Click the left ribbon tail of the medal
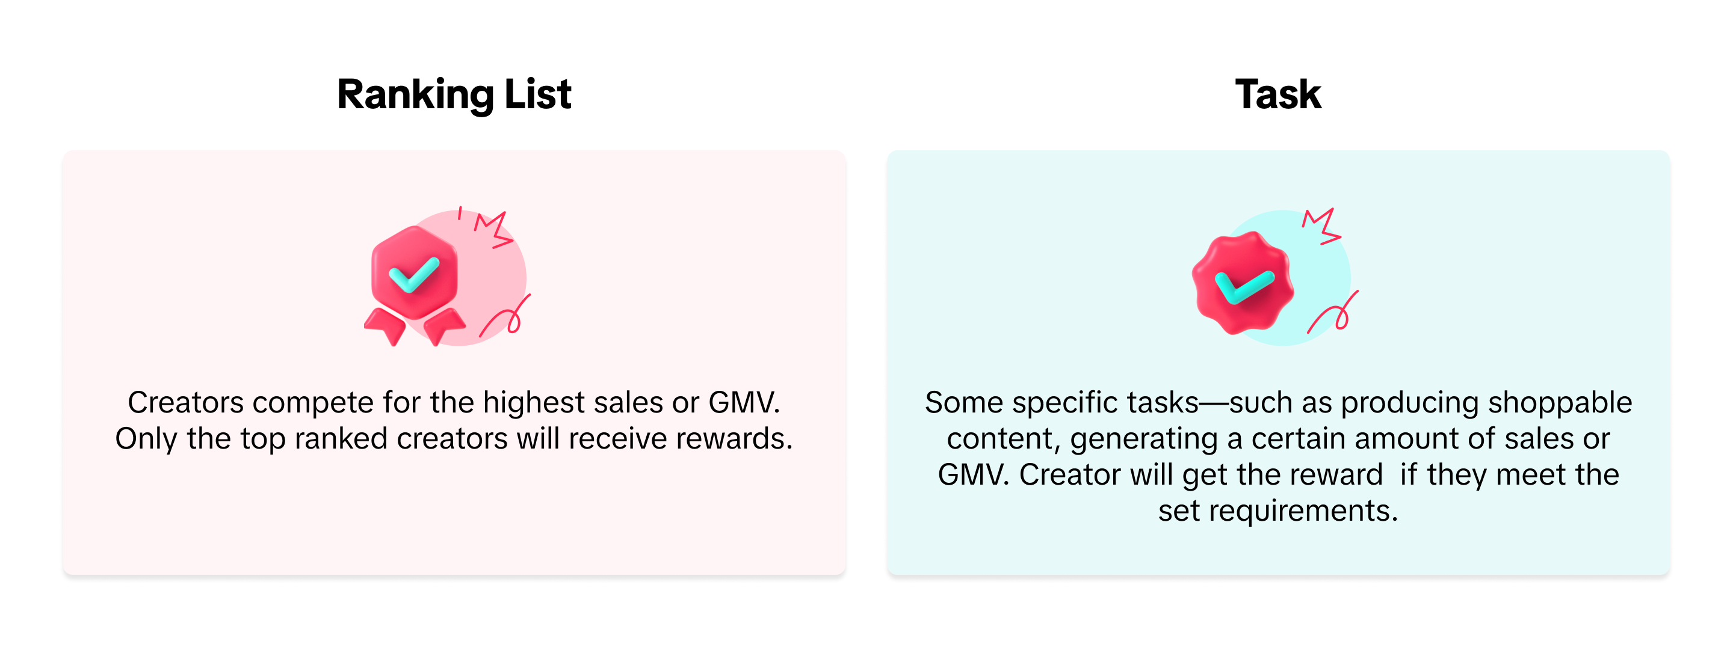The width and height of the screenshot is (1733, 653). (386, 325)
